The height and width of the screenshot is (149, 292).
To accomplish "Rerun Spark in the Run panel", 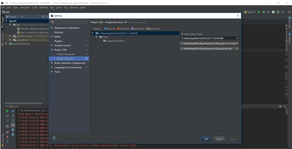I will click(x=7, y=111).
